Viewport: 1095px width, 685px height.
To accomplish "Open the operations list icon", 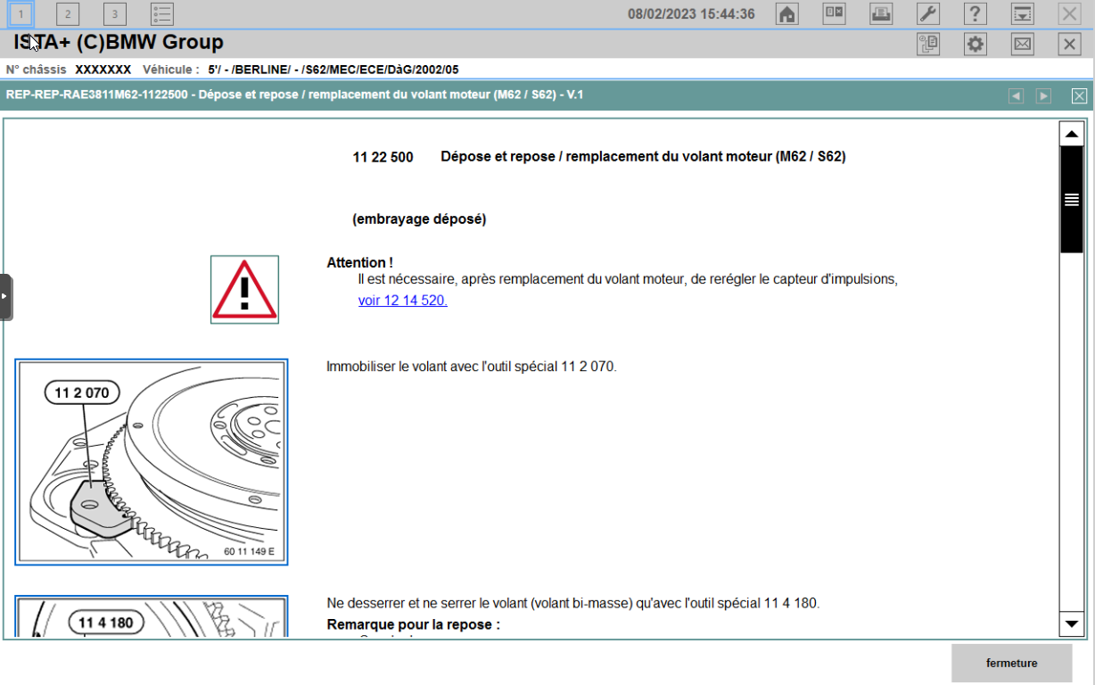I will click(x=162, y=14).
